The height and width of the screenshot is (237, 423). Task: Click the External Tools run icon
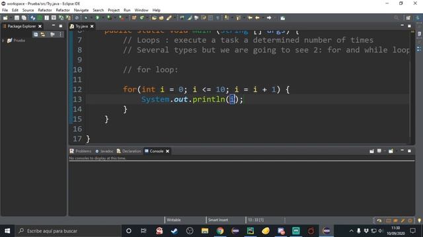click(x=121, y=18)
